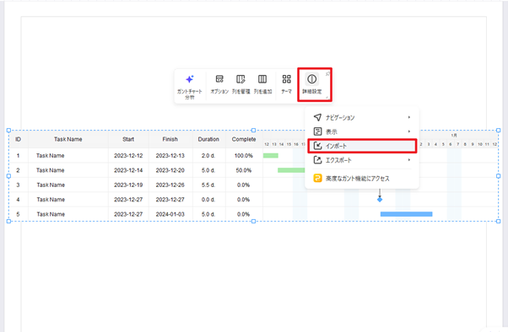Open the 表示 submenu
Image resolution: width=508 pixels, height=332 pixels.
click(362, 131)
